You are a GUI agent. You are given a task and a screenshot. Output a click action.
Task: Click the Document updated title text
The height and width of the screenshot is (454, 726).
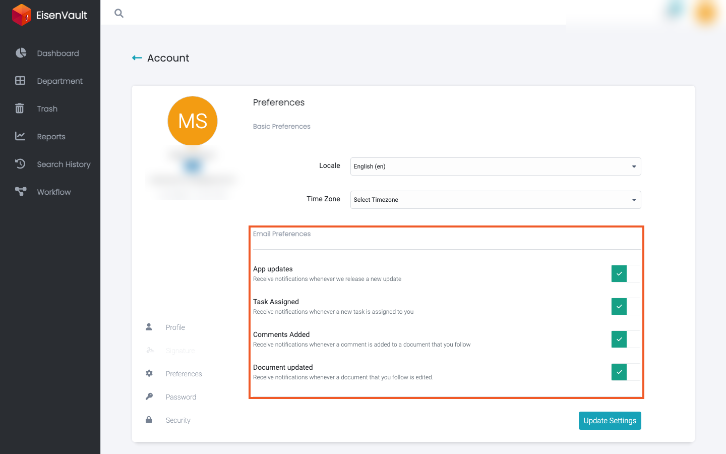[x=283, y=367]
